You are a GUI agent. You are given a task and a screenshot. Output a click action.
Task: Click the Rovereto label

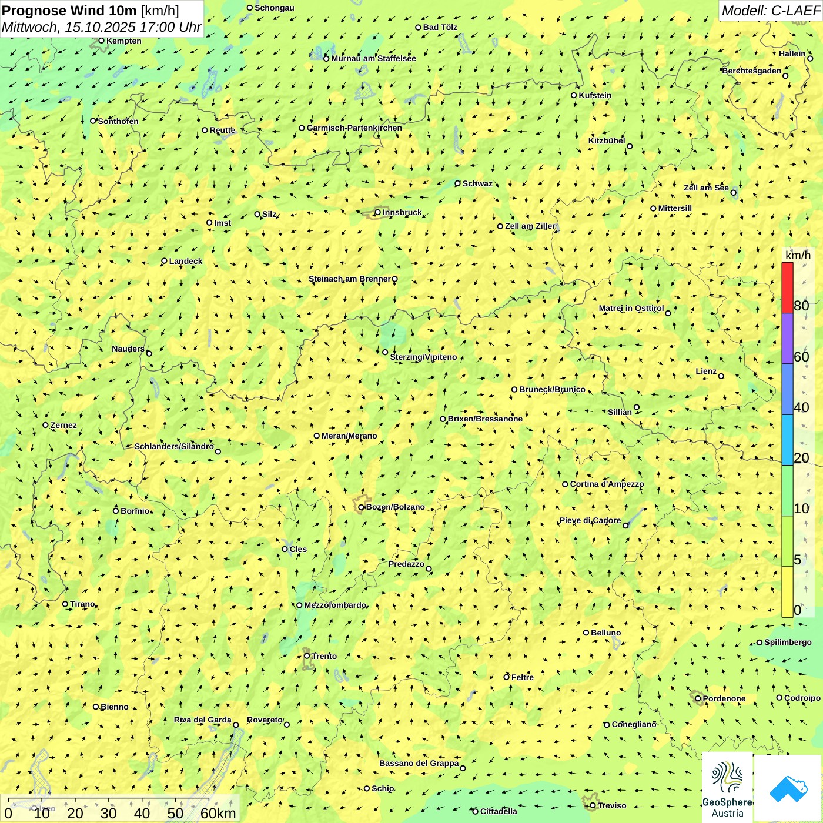265,720
